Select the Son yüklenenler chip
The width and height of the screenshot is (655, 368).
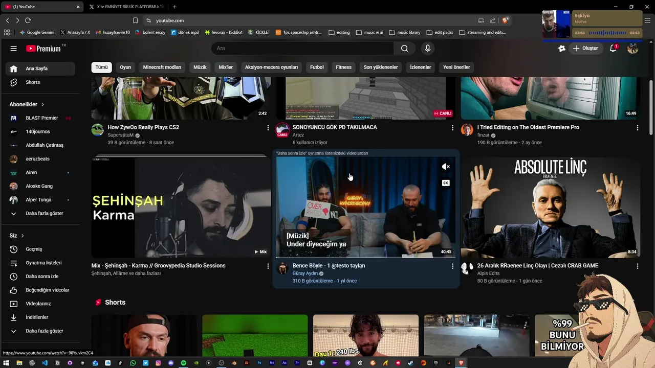click(381, 67)
